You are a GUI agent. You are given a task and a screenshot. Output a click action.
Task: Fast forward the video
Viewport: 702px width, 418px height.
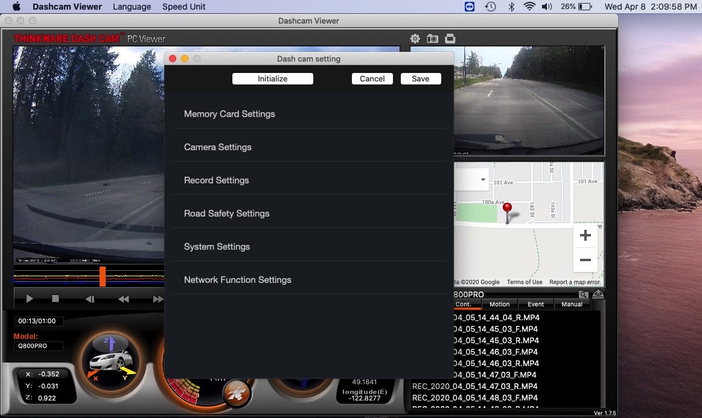pos(158,299)
